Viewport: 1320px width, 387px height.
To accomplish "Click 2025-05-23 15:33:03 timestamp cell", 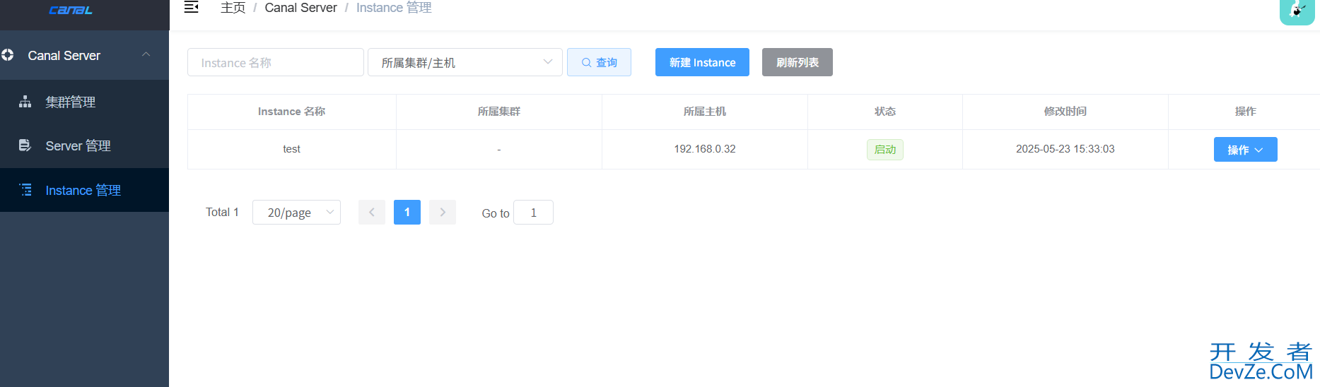I will (x=1065, y=149).
